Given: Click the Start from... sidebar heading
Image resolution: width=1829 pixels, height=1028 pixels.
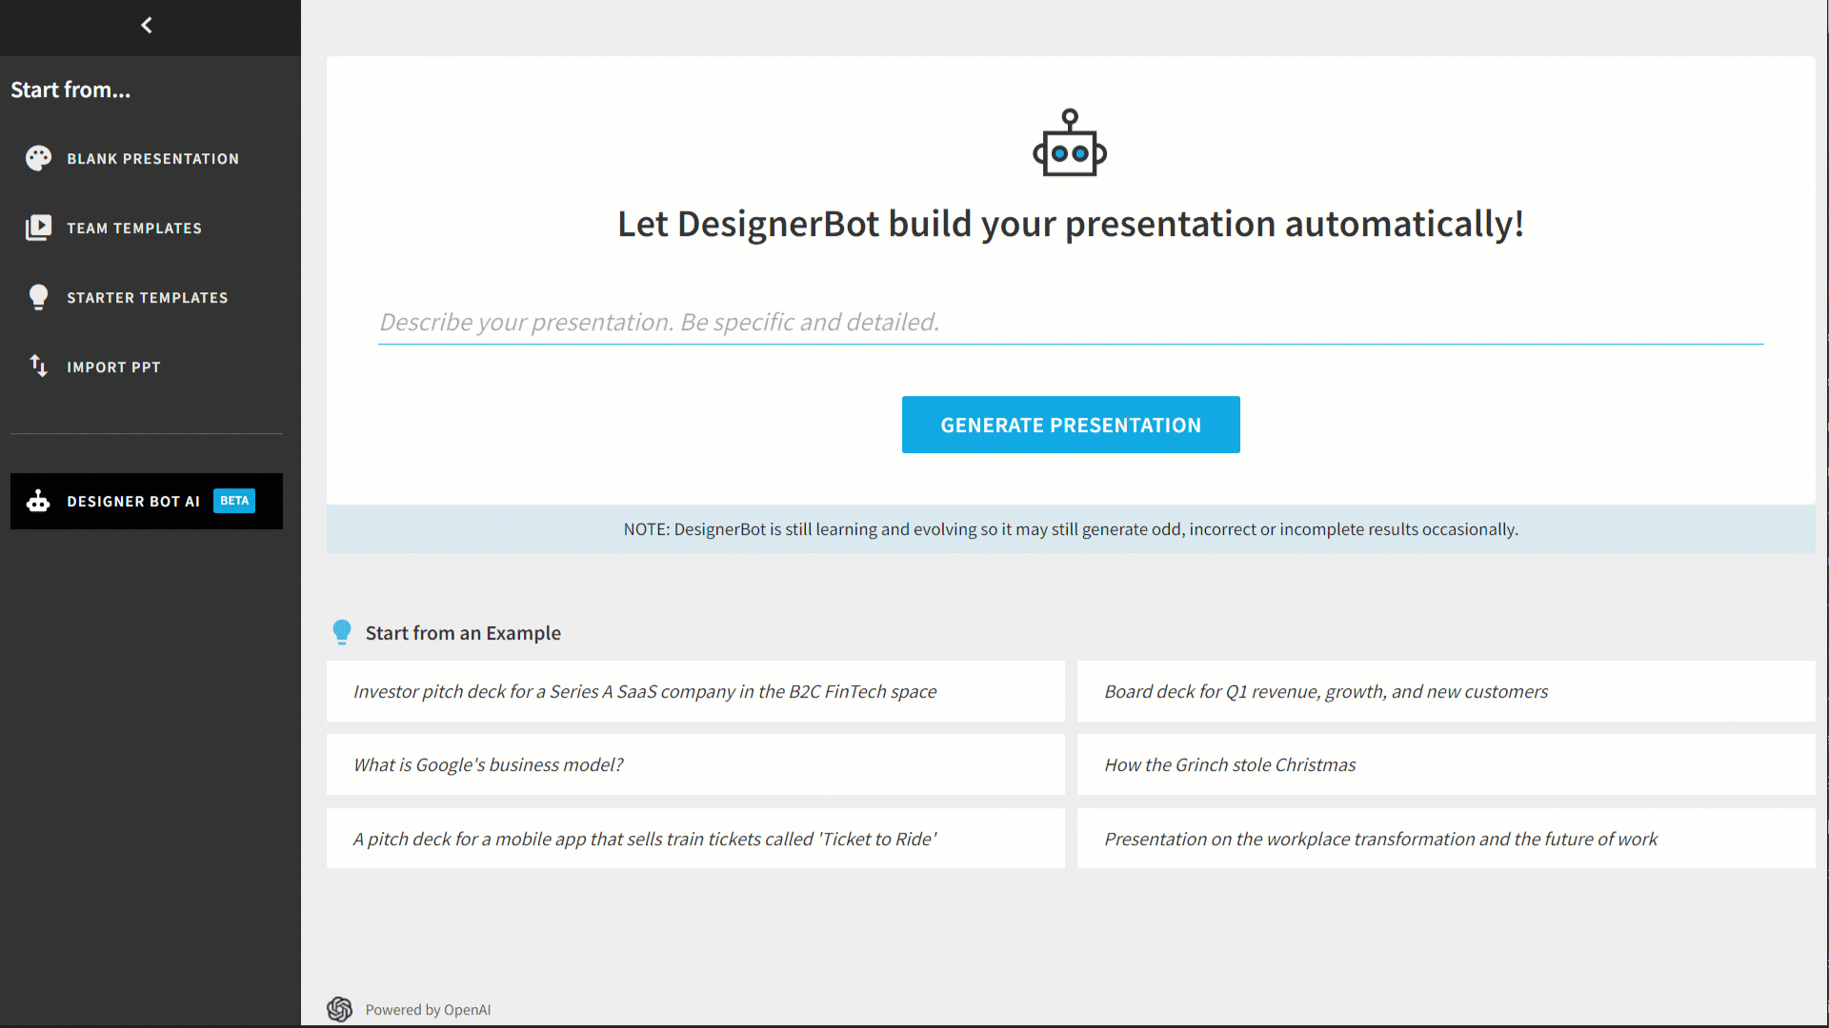Looking at the screenshot, I should (70, 89).
